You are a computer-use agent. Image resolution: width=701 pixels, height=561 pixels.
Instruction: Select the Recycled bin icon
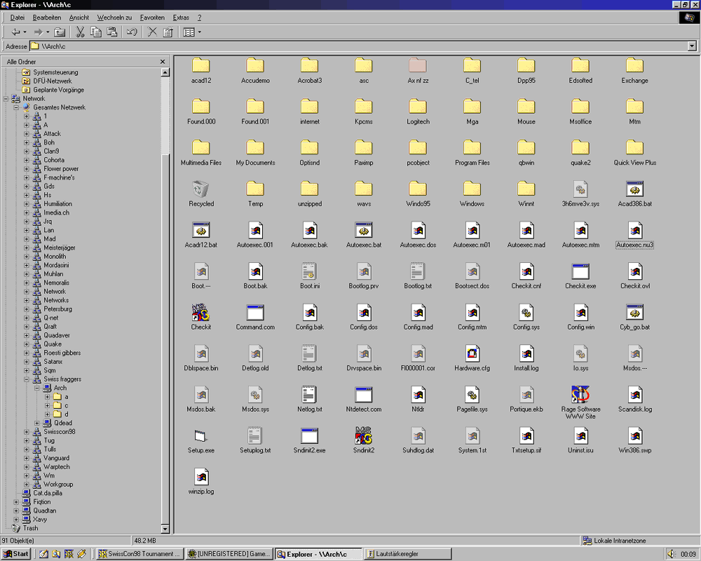(201, 189)
